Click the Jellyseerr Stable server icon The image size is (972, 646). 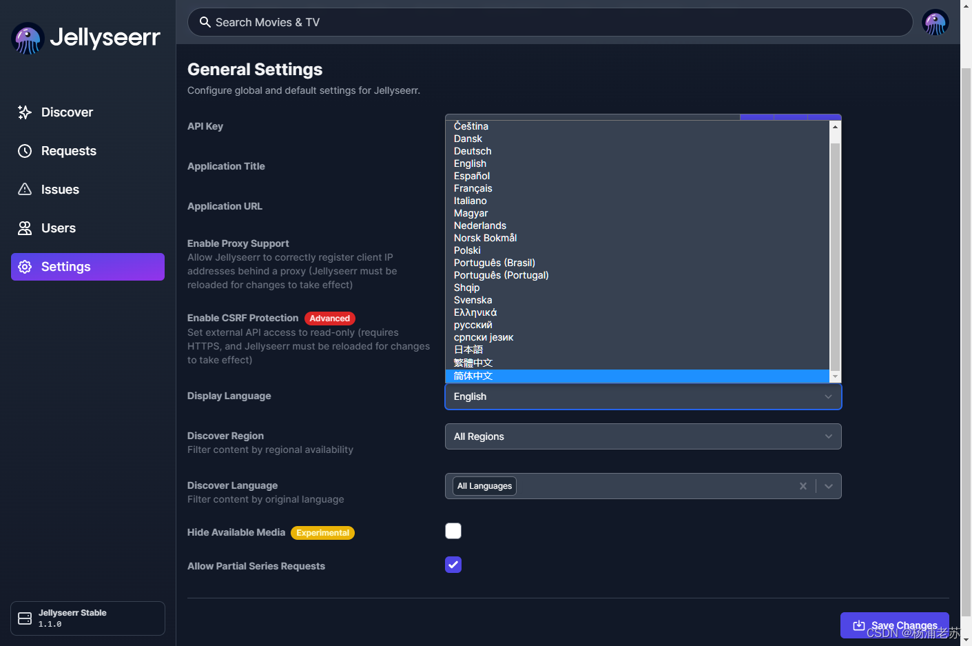pos(25,618)
